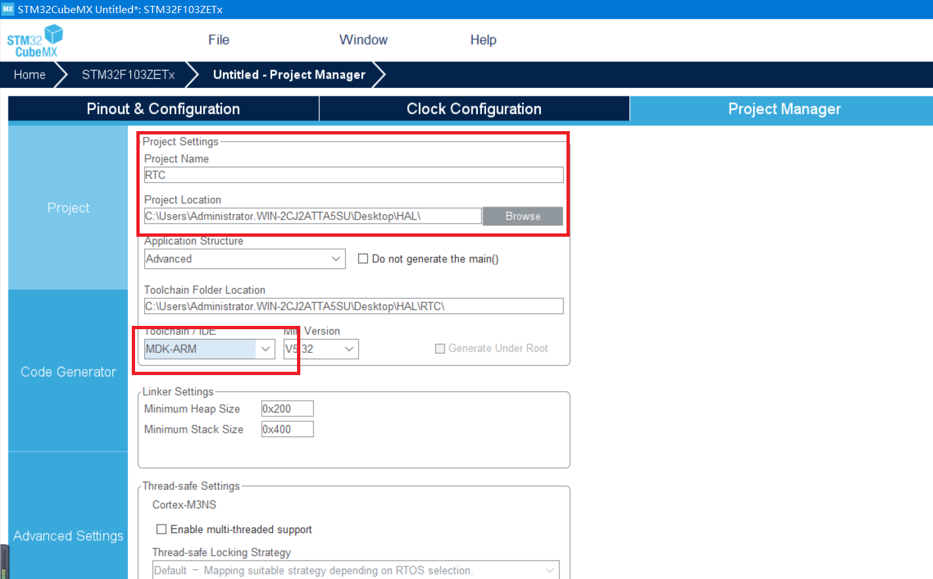The image size is (933, 579).
Task: Open the Min Version V5.32 dropdown
Action: point(321,349)
